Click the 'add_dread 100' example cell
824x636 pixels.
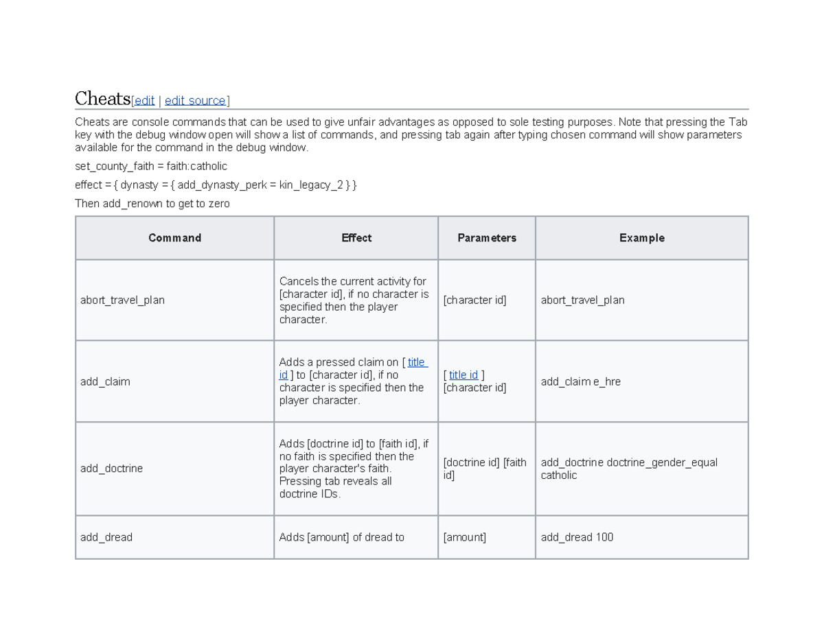[577, 537]
